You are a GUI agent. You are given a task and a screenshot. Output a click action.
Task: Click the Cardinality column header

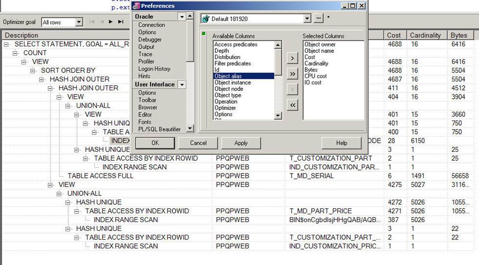pos(427,35)
